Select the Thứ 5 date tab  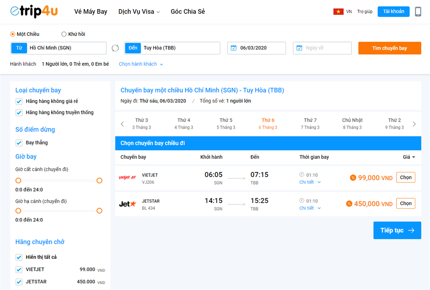(225, 123)
